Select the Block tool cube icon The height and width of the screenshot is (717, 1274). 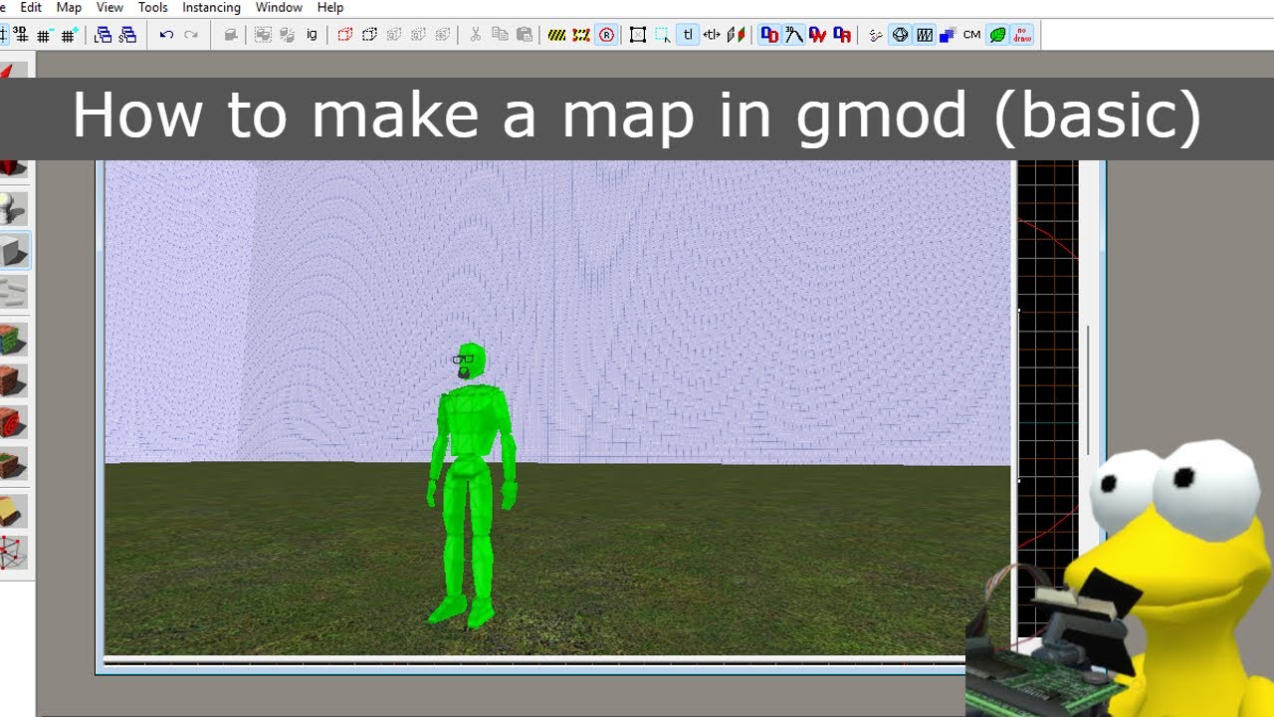[14, 251]
